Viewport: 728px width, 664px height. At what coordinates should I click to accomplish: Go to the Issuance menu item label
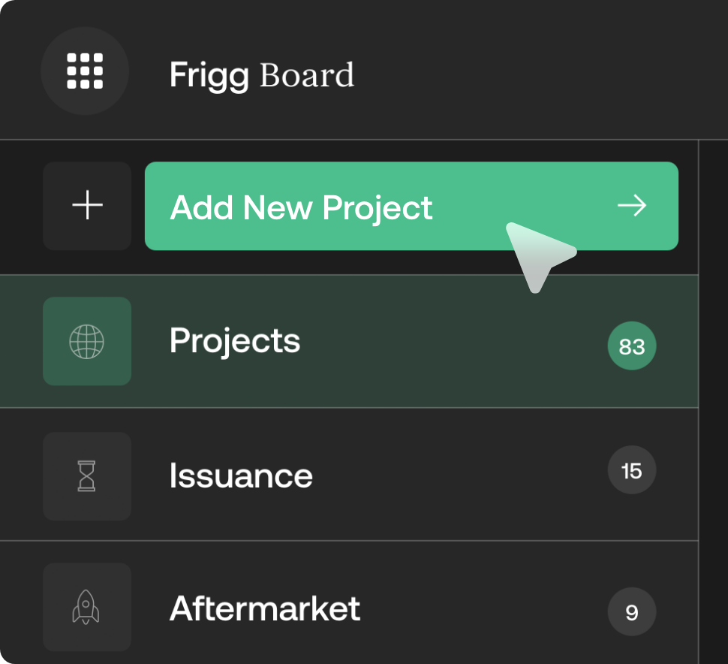coord(241,476)
